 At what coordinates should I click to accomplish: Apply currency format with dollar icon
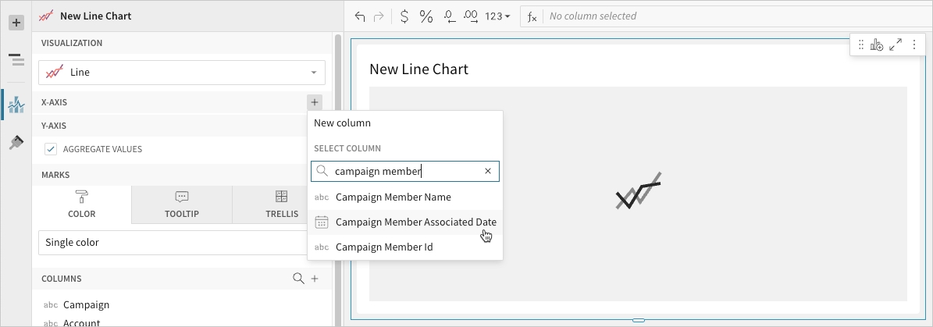404,16
